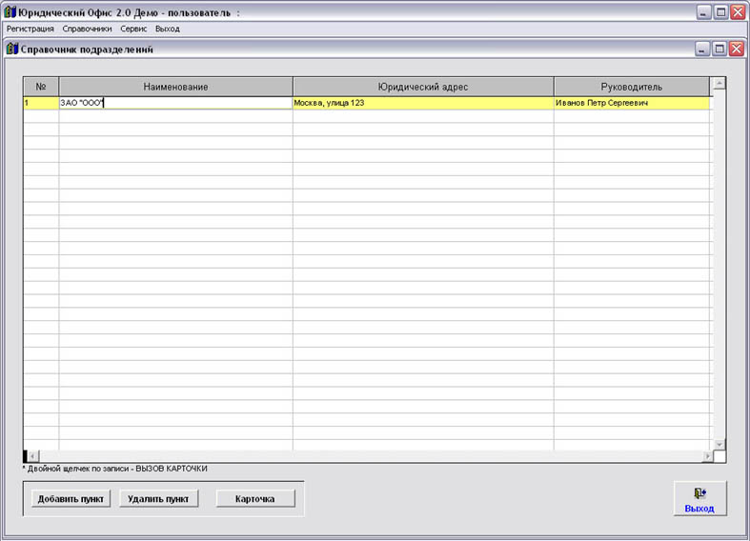Click the Добавить пункт button
750x541 pixels.
point(71,498)
